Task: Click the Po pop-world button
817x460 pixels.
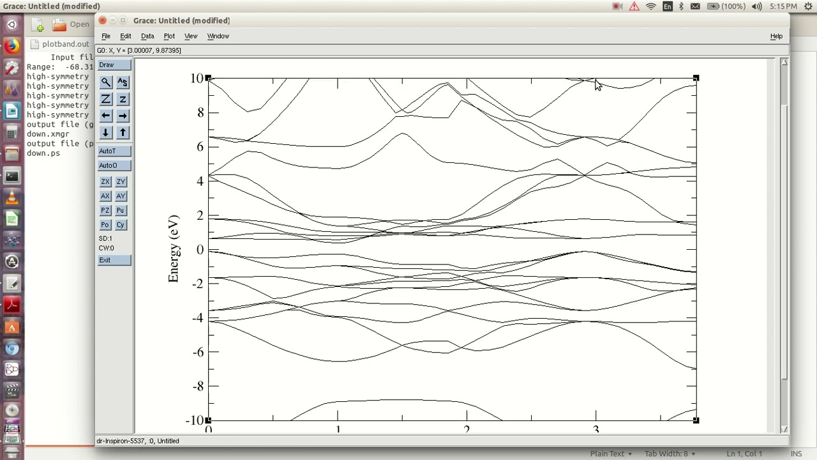Action: 105,225
